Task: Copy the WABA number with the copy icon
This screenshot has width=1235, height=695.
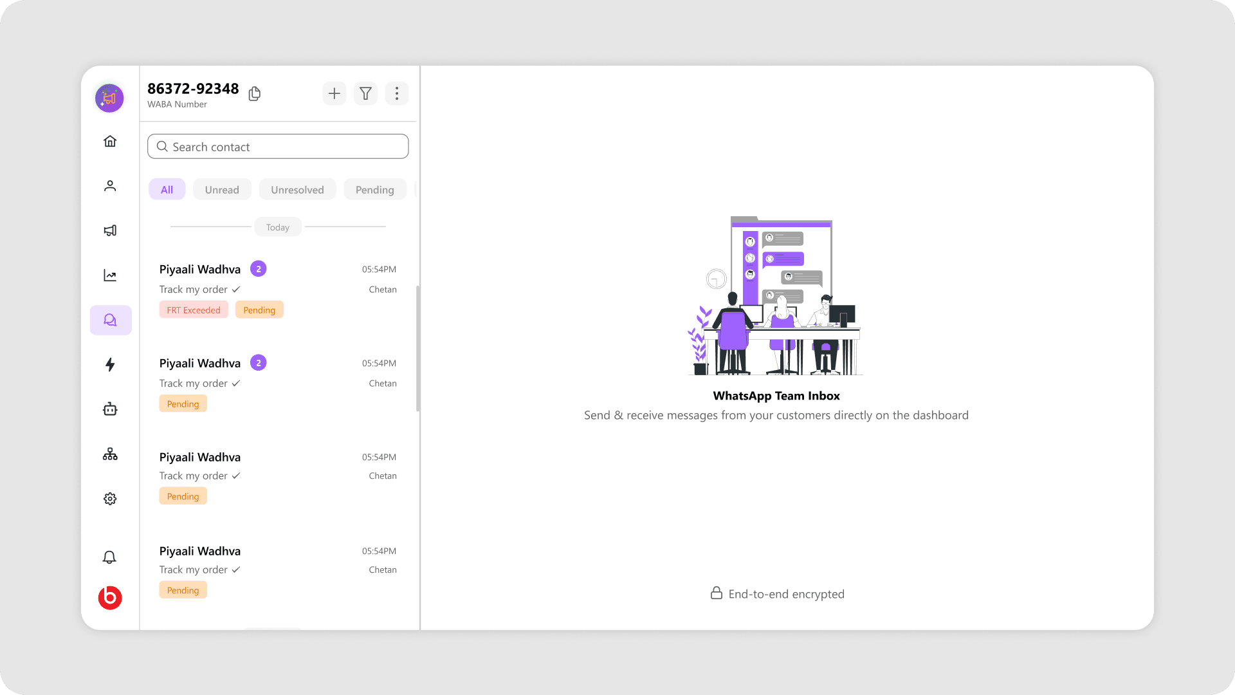Action: (255, 94)
